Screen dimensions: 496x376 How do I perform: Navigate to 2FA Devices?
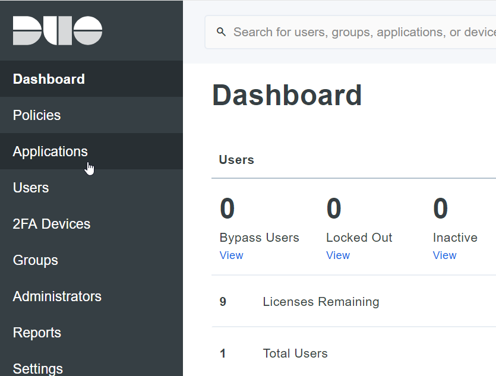tap(52, 224)
